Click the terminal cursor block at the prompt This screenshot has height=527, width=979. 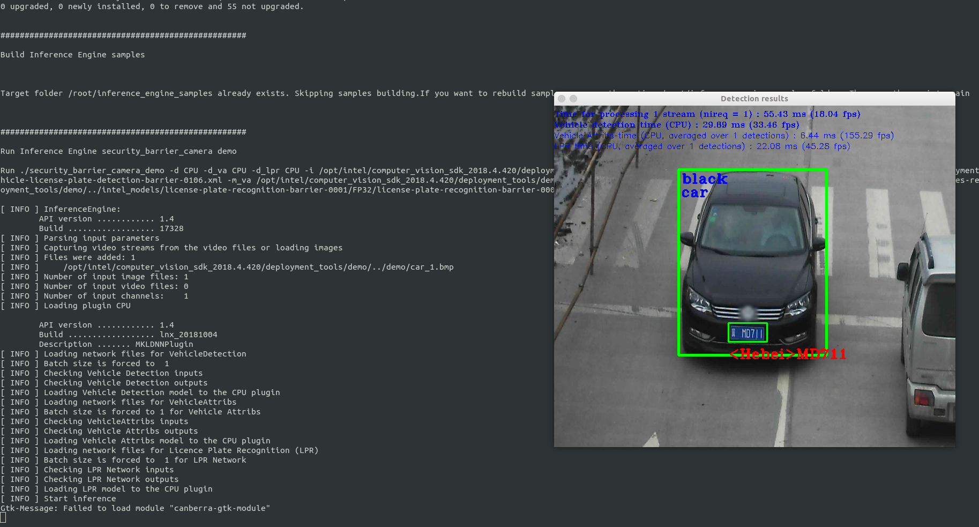click(3, 518)
